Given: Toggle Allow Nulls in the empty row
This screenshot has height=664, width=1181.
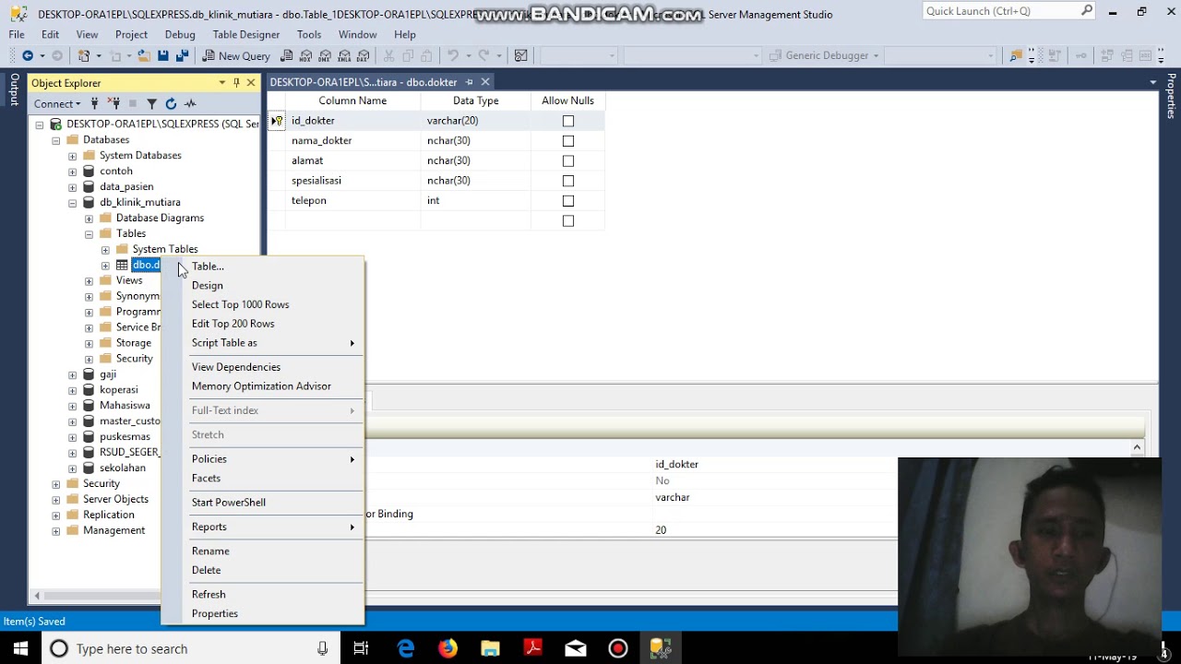Looking at the screenshot, I should (x=568, y=221).
